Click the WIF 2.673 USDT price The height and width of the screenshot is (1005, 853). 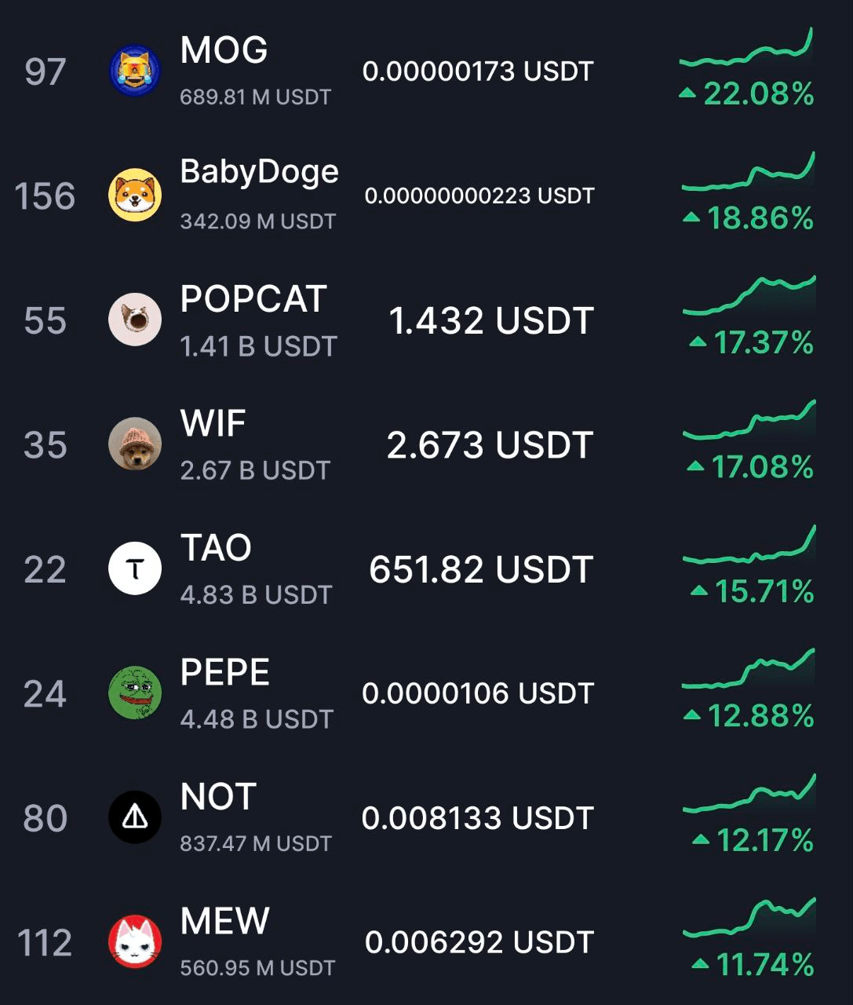pyautogui.click(x=490, y=445)
